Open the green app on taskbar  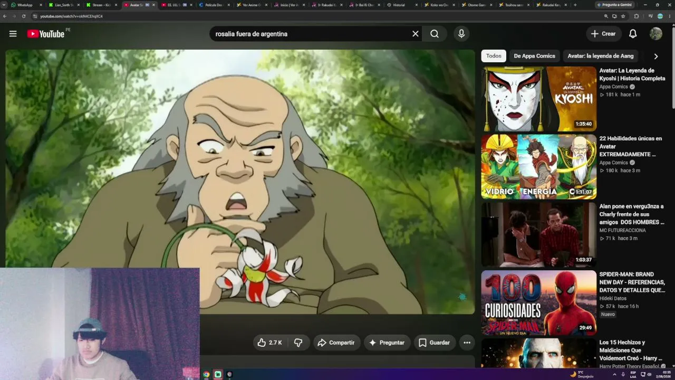pyautogui.click(x=218, y=375)
